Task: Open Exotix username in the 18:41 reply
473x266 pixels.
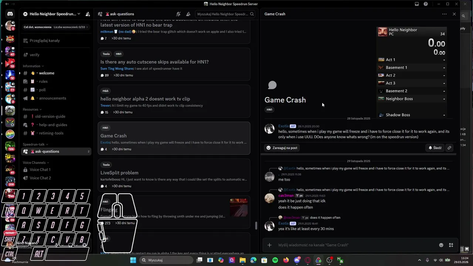Action: [x=283, y=224]
